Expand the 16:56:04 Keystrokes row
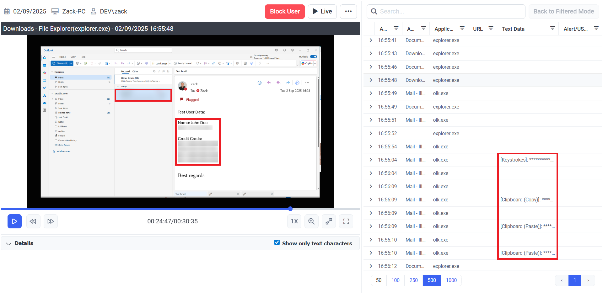Screen dimensions: 603x293 tap(371, 160)
